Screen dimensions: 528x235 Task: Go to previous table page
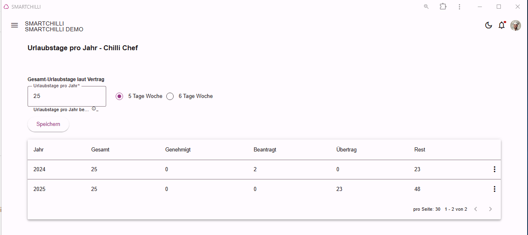pos(476,209)
